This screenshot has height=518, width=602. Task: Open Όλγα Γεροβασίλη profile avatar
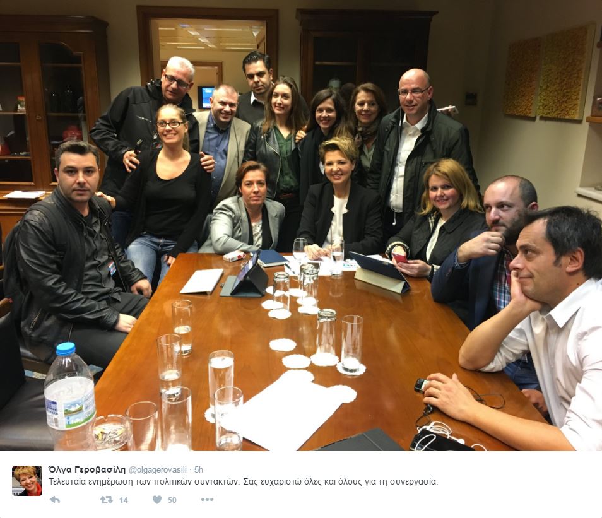pos(27,481)
